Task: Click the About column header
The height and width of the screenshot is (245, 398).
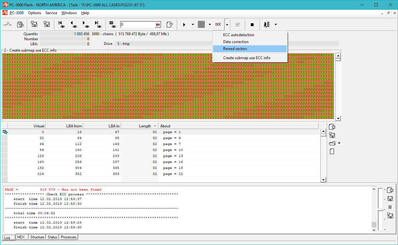Action: [x=239, y=126]
